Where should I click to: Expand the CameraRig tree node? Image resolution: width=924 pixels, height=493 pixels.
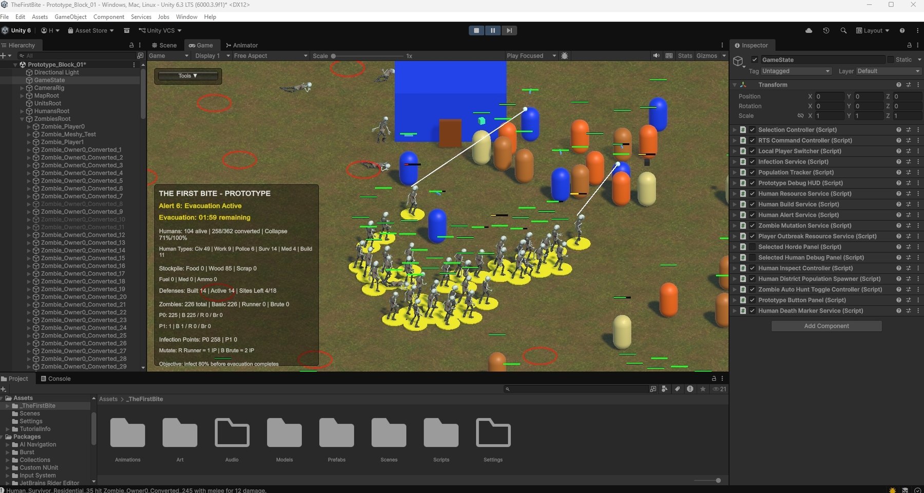pos(22,88)
